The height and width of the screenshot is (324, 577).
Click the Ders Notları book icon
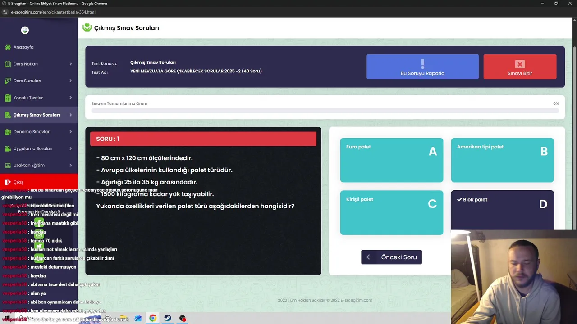[8, 64]
